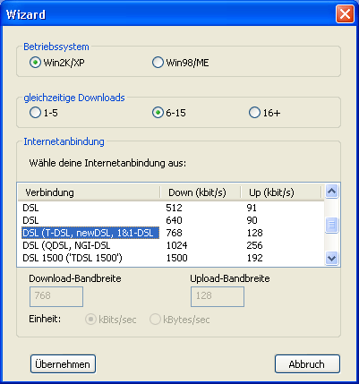Click the connection list scrollbar thumb
Viewport: 359px width, 384px height.
click(332, 225)
